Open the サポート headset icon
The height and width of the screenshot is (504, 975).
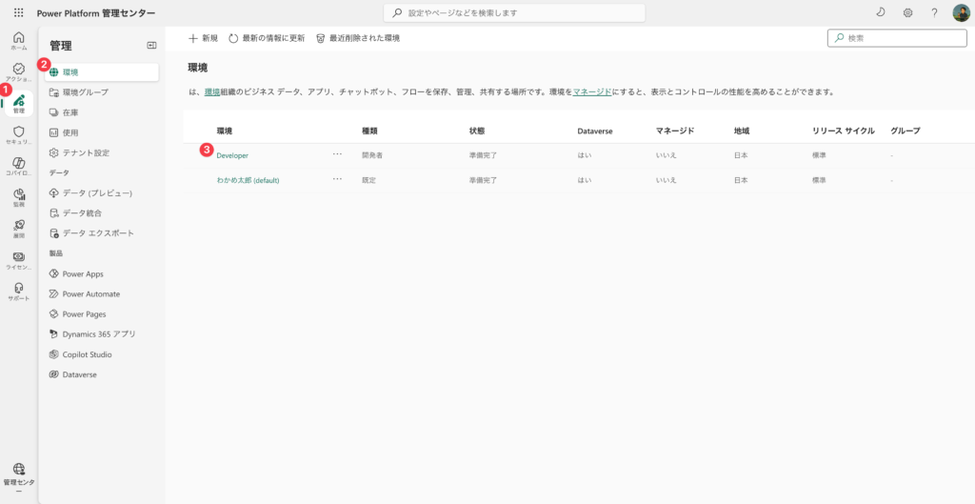click(x=18, y=290)
